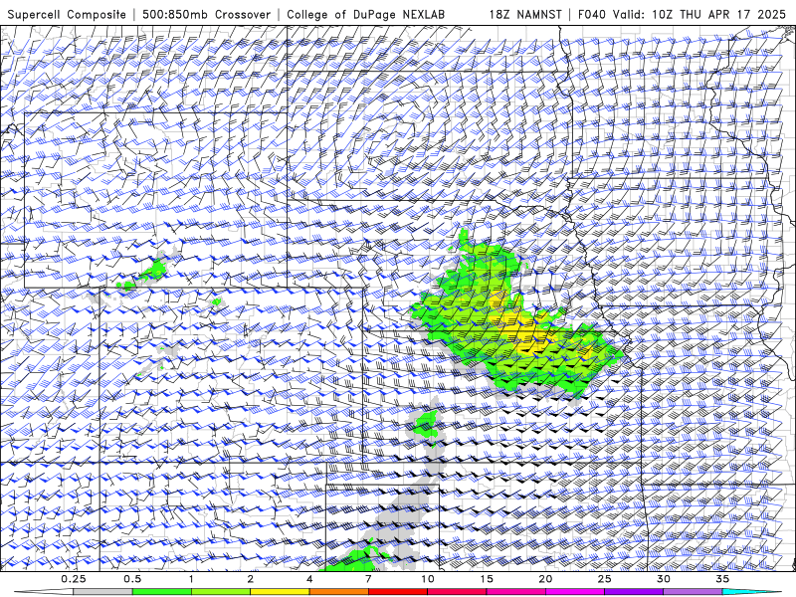
Task: Click the "Supercell Composite" title text
Action: coord(67,14)
